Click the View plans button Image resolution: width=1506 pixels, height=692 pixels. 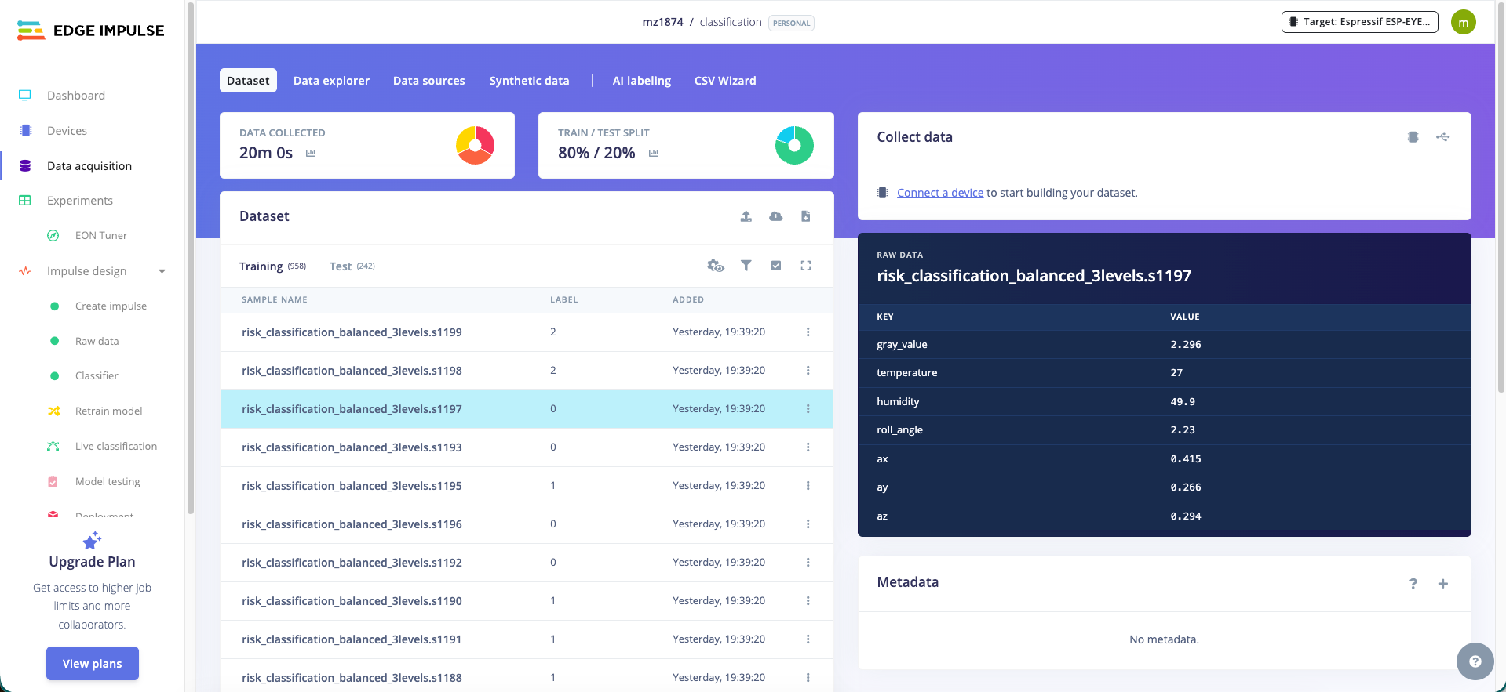tap(93, 664)
